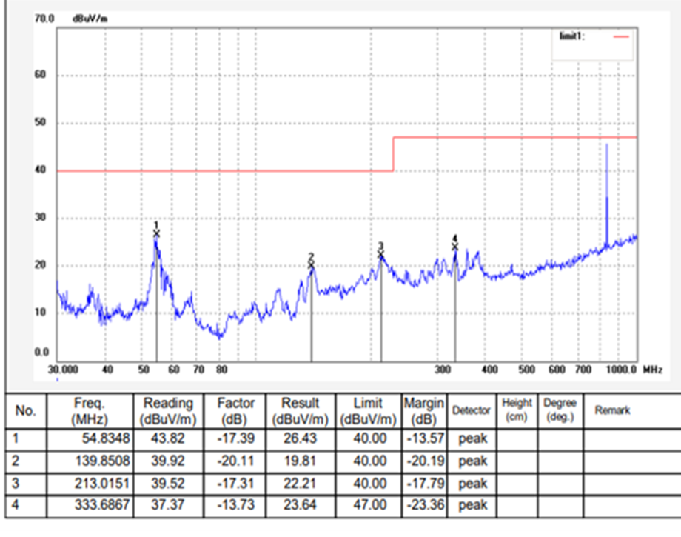The height and width of the screenshot is (537, 681).
Task: Click margin value -13.57
Action: [425, 438]
